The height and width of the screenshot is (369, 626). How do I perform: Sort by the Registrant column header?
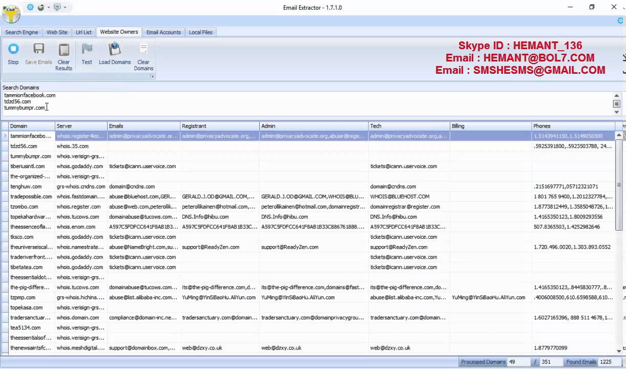click(220, 126)
